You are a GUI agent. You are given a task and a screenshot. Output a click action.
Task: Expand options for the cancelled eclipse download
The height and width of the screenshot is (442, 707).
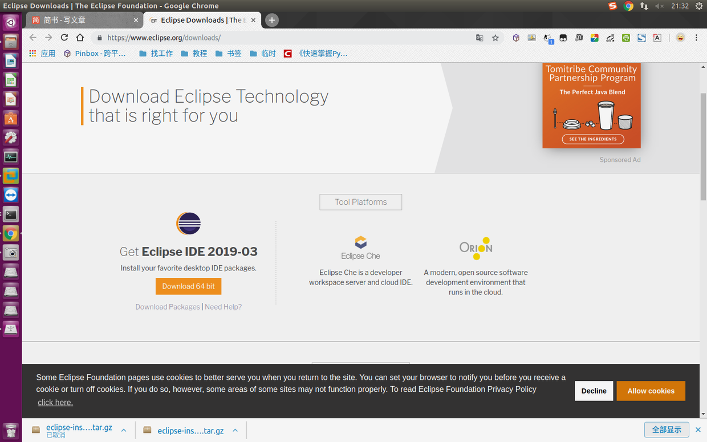click(124, 431)
